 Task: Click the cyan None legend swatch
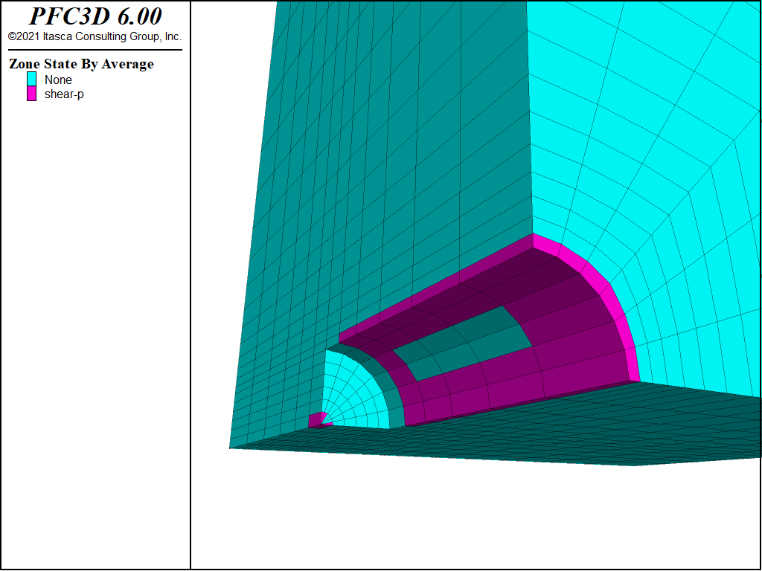31,79
